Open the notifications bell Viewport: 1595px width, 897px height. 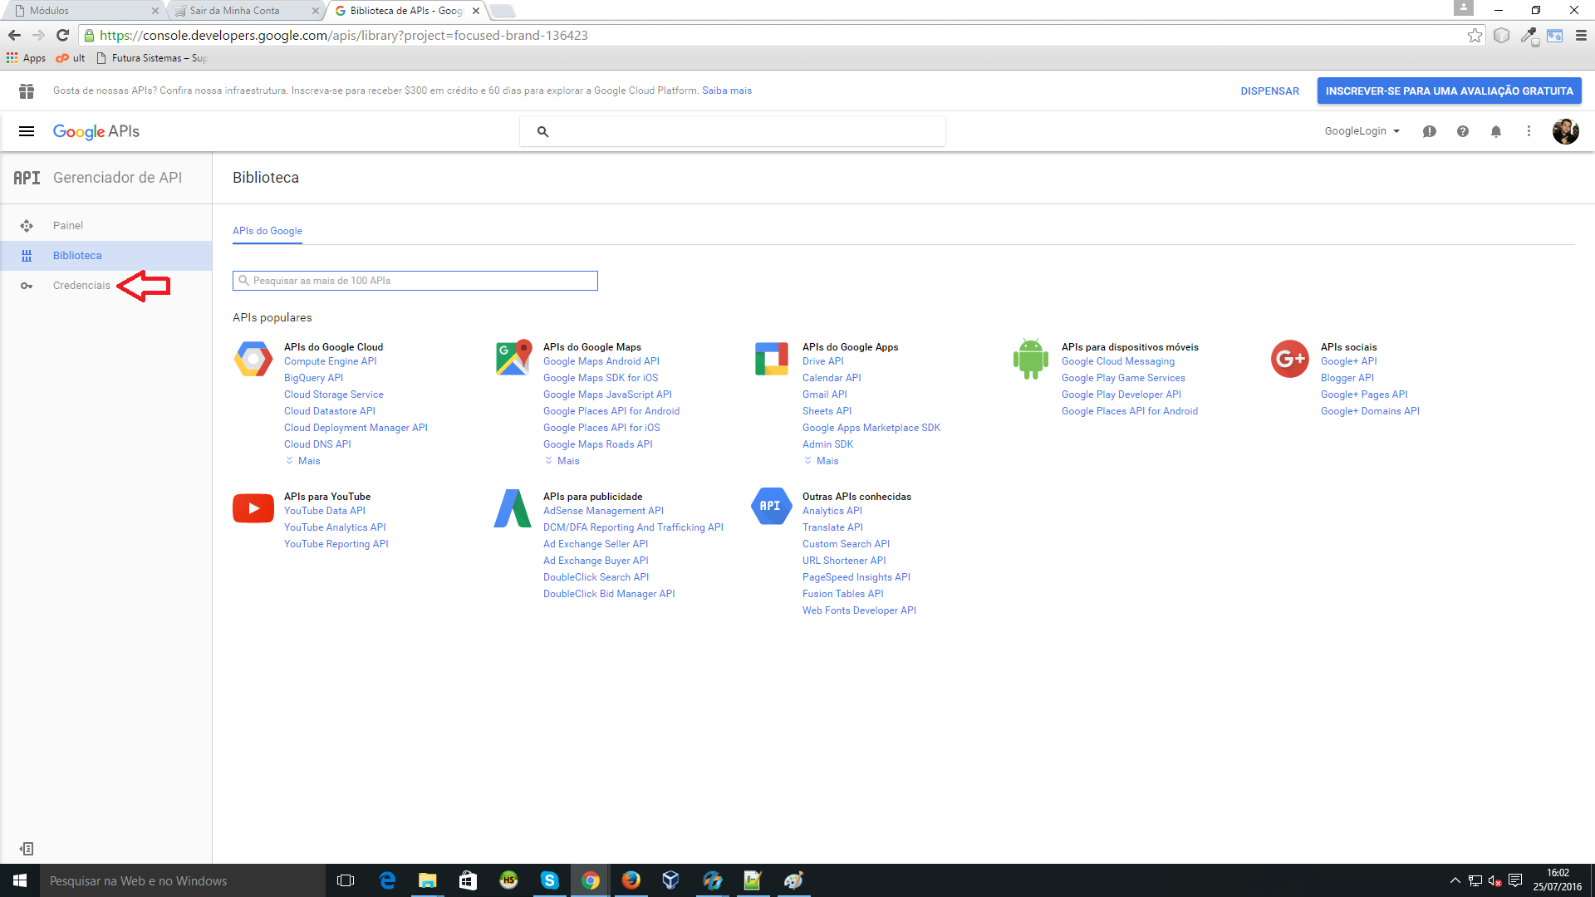point(1495,131)
